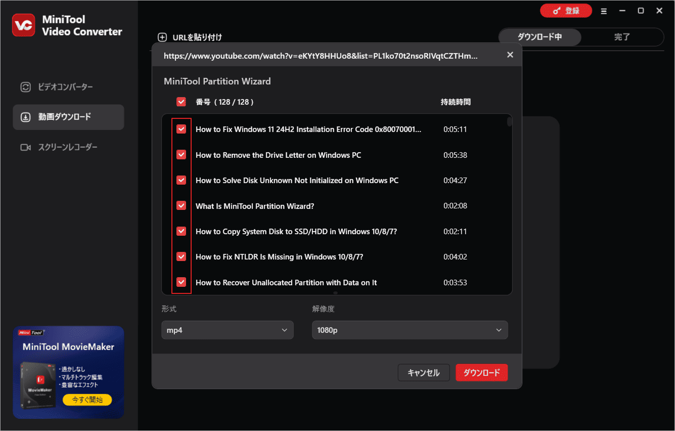
Task: Click the MiniTool Video Converter logo icon
Action: point(24,25)
